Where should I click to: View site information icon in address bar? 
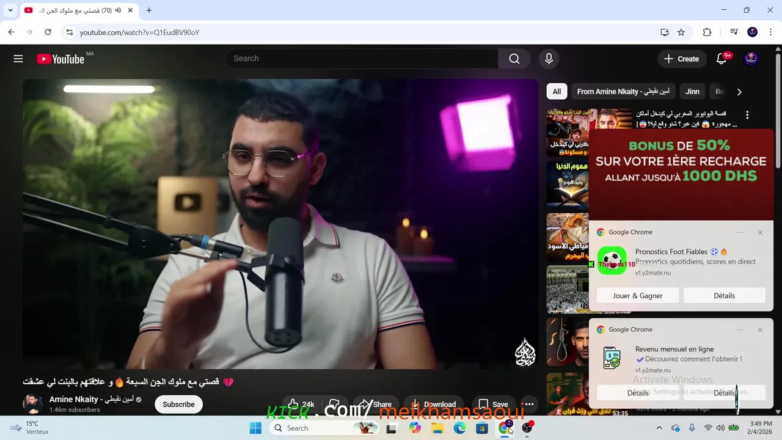click(69, 32)
